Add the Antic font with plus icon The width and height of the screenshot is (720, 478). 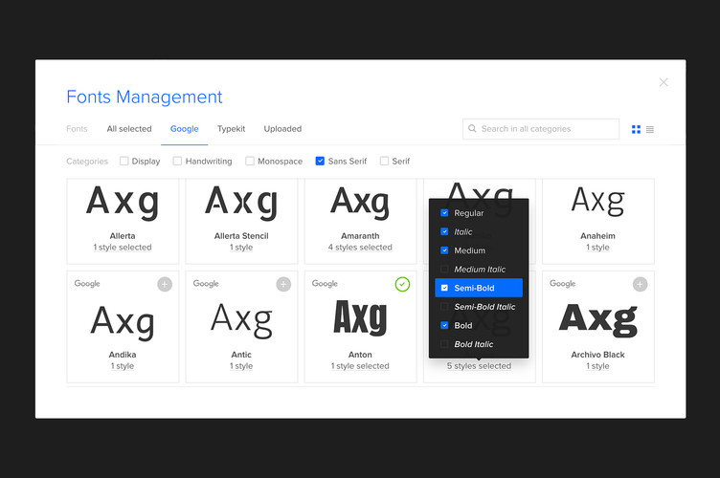click(x=283, y=284)
